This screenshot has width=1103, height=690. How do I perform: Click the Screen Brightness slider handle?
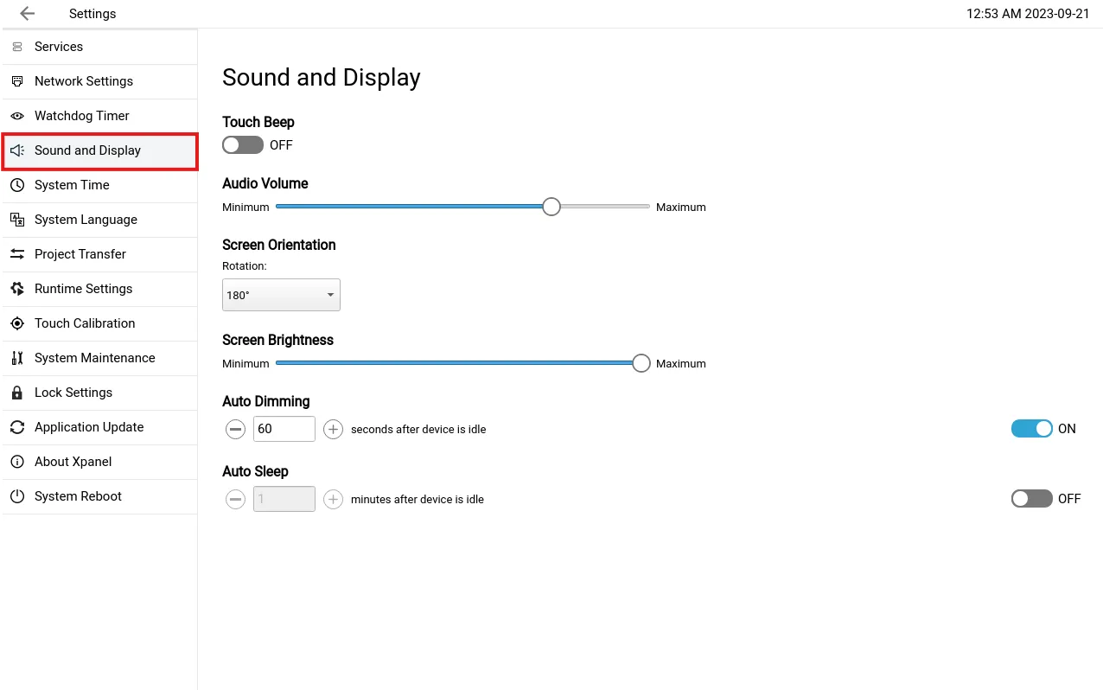pyautogui.click(x=641, y=363)
